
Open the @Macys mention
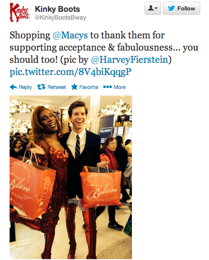(x=70, y=35)
